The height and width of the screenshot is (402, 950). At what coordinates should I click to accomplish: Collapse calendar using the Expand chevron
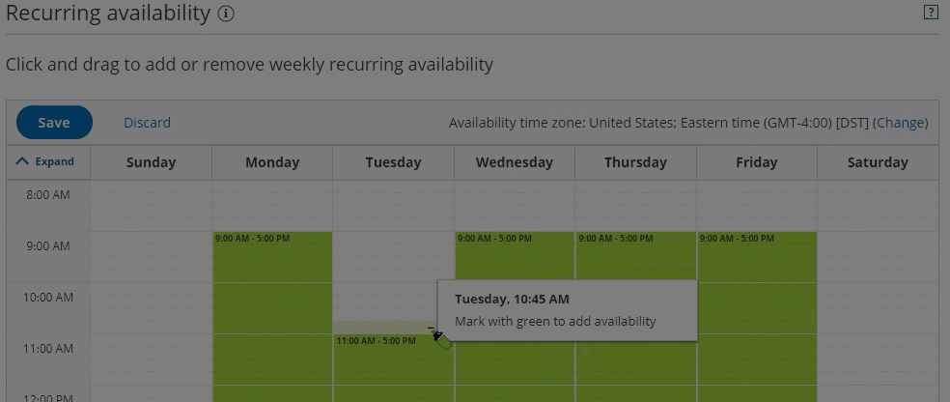tap(45, 161)
